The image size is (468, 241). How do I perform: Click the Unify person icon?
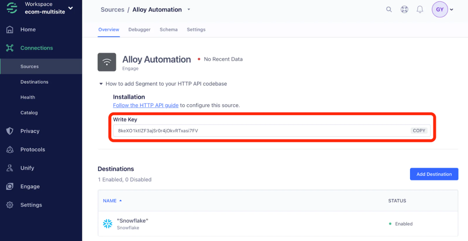click(x=10, y=168)
